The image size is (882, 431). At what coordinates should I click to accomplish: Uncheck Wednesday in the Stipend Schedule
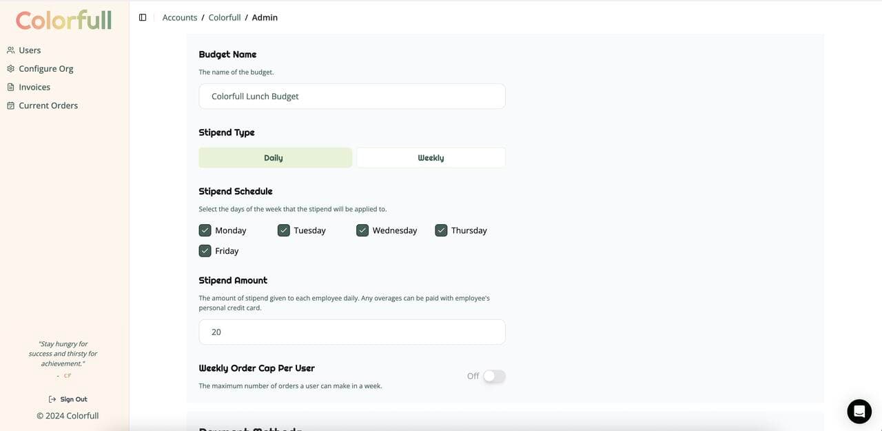pyautogui.click(x=362, y=230)
